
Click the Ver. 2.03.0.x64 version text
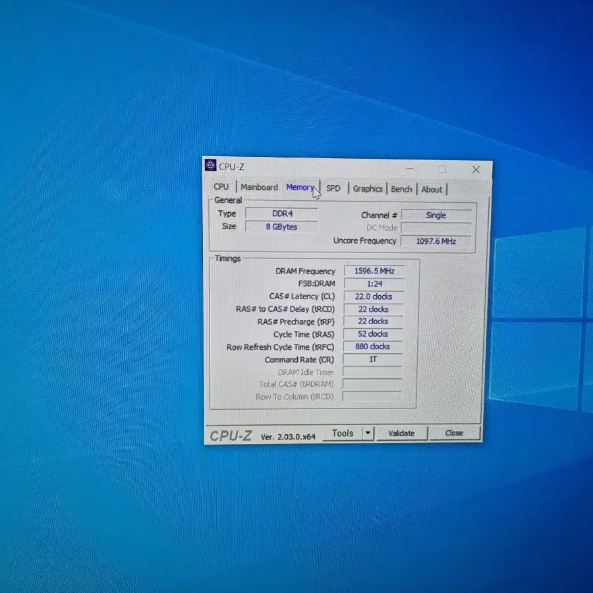click(288, 437)
